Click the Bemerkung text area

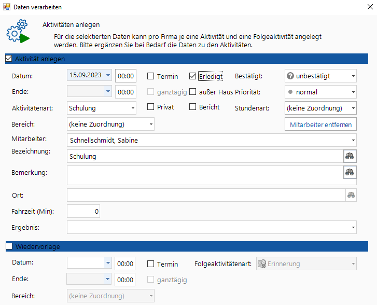point(205,175)
